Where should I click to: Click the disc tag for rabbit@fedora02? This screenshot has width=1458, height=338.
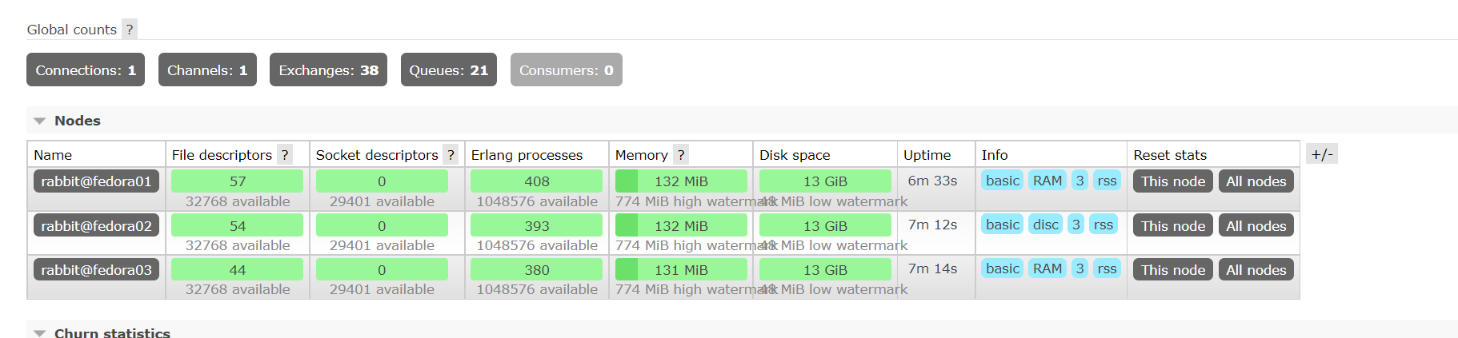click(x=1045, y=225)
